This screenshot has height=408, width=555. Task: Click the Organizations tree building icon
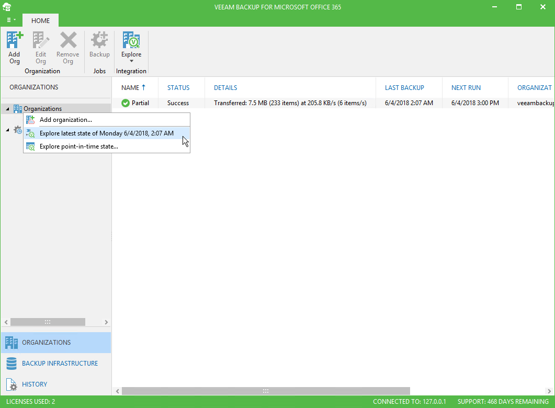18,109
